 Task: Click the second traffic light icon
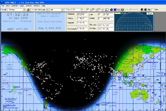click(145, 10)
